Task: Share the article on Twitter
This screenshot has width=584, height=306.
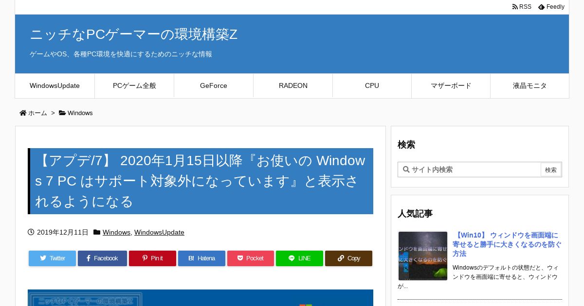Action: pos(52,258)
